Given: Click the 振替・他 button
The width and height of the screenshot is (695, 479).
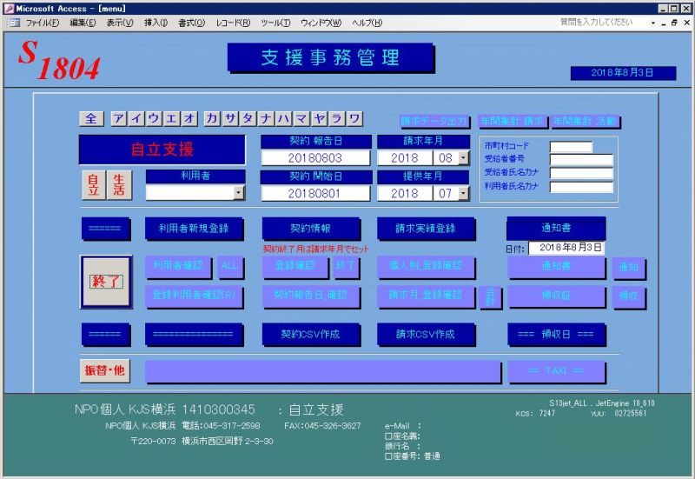Looking at the screenshot, I should [105, 370].
